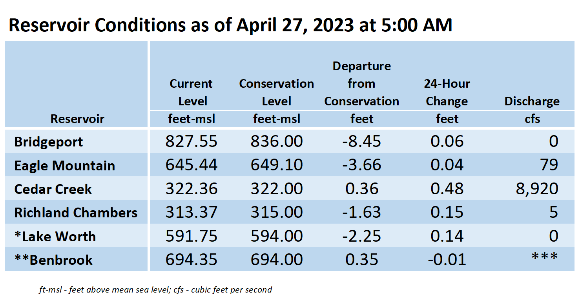Click the Bridgeport reservoir name cell
The image size is (580, 300).
(x=49, y=142)
